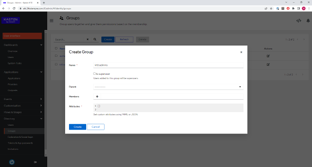The image size is (312, 167).
Task: Expand the Flows & Stages section
Action: pyautogui.click(x=23, y=112)
